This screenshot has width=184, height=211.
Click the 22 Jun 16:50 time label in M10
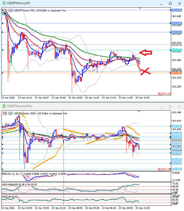[25, 208]
